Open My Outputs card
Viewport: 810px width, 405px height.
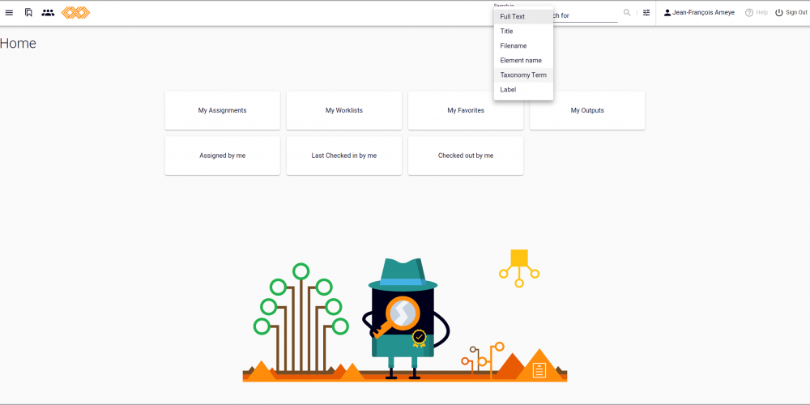[587, 110]
